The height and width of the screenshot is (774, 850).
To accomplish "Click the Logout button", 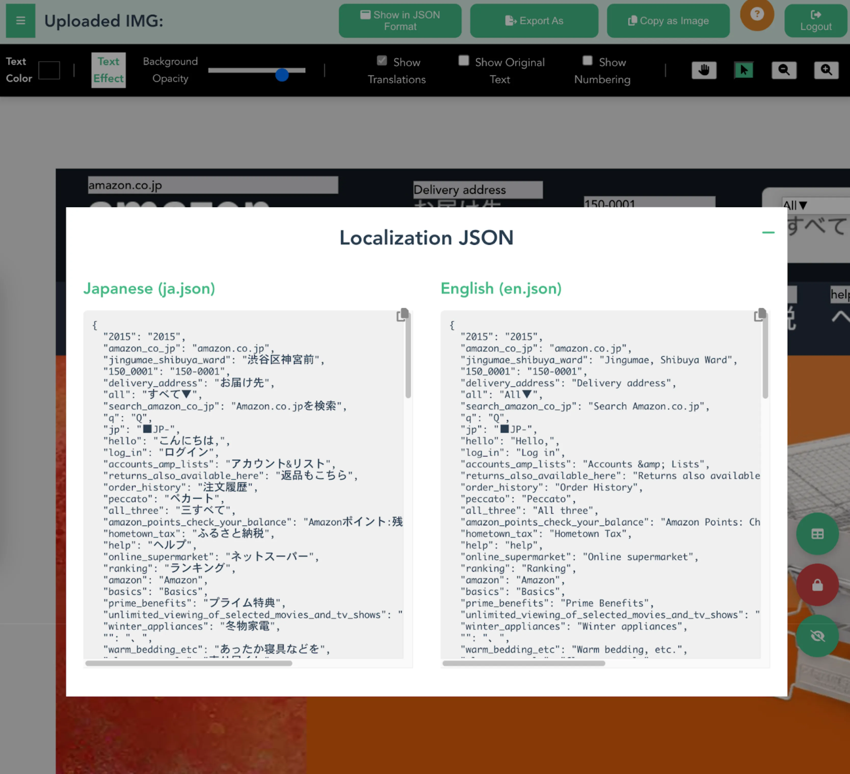I will (x=815, y=21).
